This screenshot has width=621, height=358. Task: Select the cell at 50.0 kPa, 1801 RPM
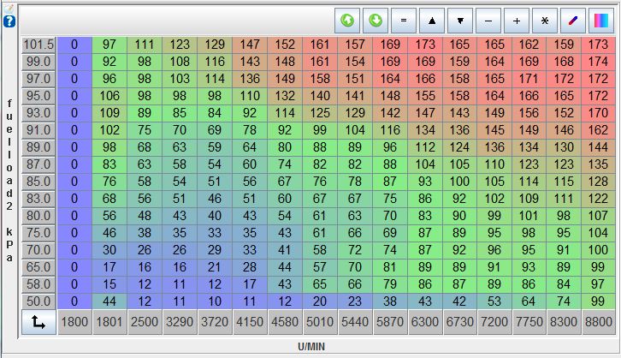pyautogui.click(x=109, y=301)
